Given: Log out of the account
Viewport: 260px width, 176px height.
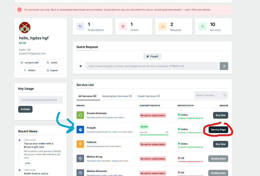Looking at the screenshot, I should click(52, 70).
